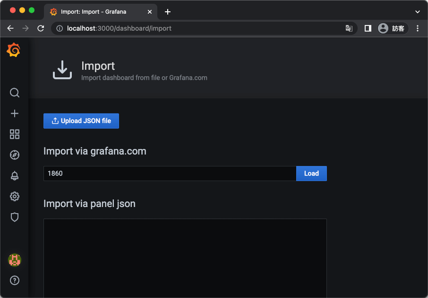The image size is (428, 298).
Task: Open the Dashboards grid icon in sidebar
Action: click(x=15, y=134)
